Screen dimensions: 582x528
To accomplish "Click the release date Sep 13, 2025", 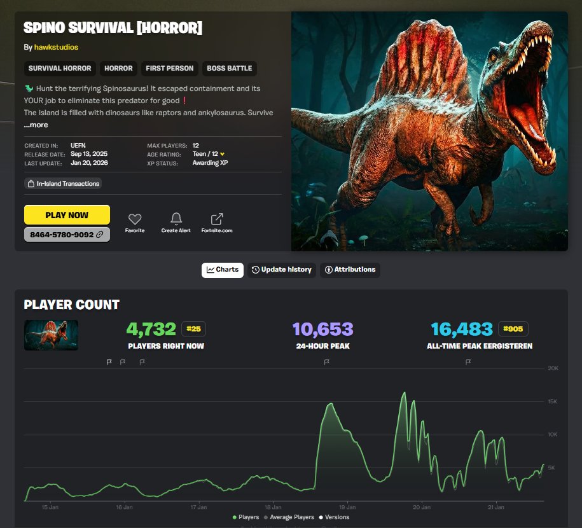I will point(89,154).
